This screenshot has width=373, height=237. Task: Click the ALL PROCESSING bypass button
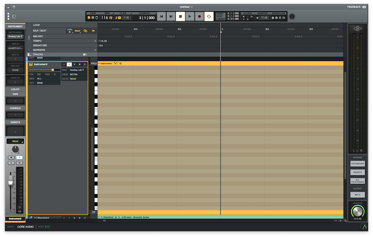357,181
